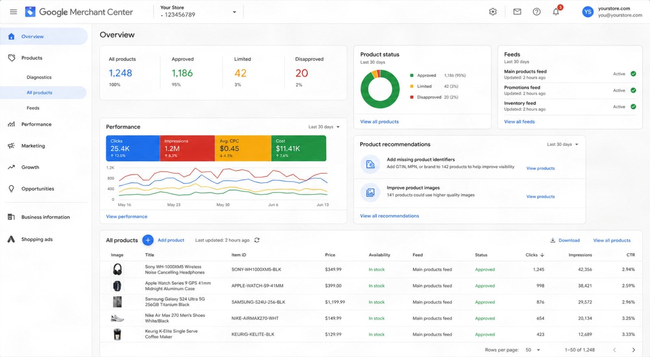Click the View all feeds link

point(519,122)
